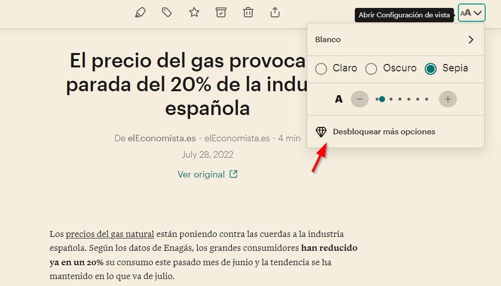This screenshot has width=501, height=286.
Task: Collapse the AA view settings dropdown
Action: tap(471, 13)
